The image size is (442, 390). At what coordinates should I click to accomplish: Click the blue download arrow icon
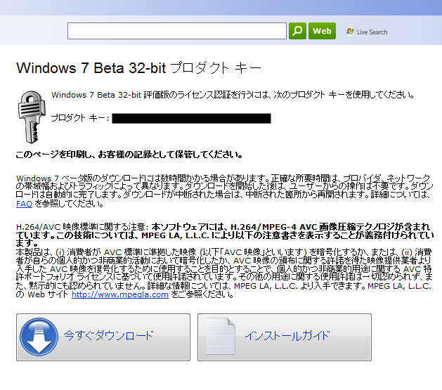click(39, 337)
